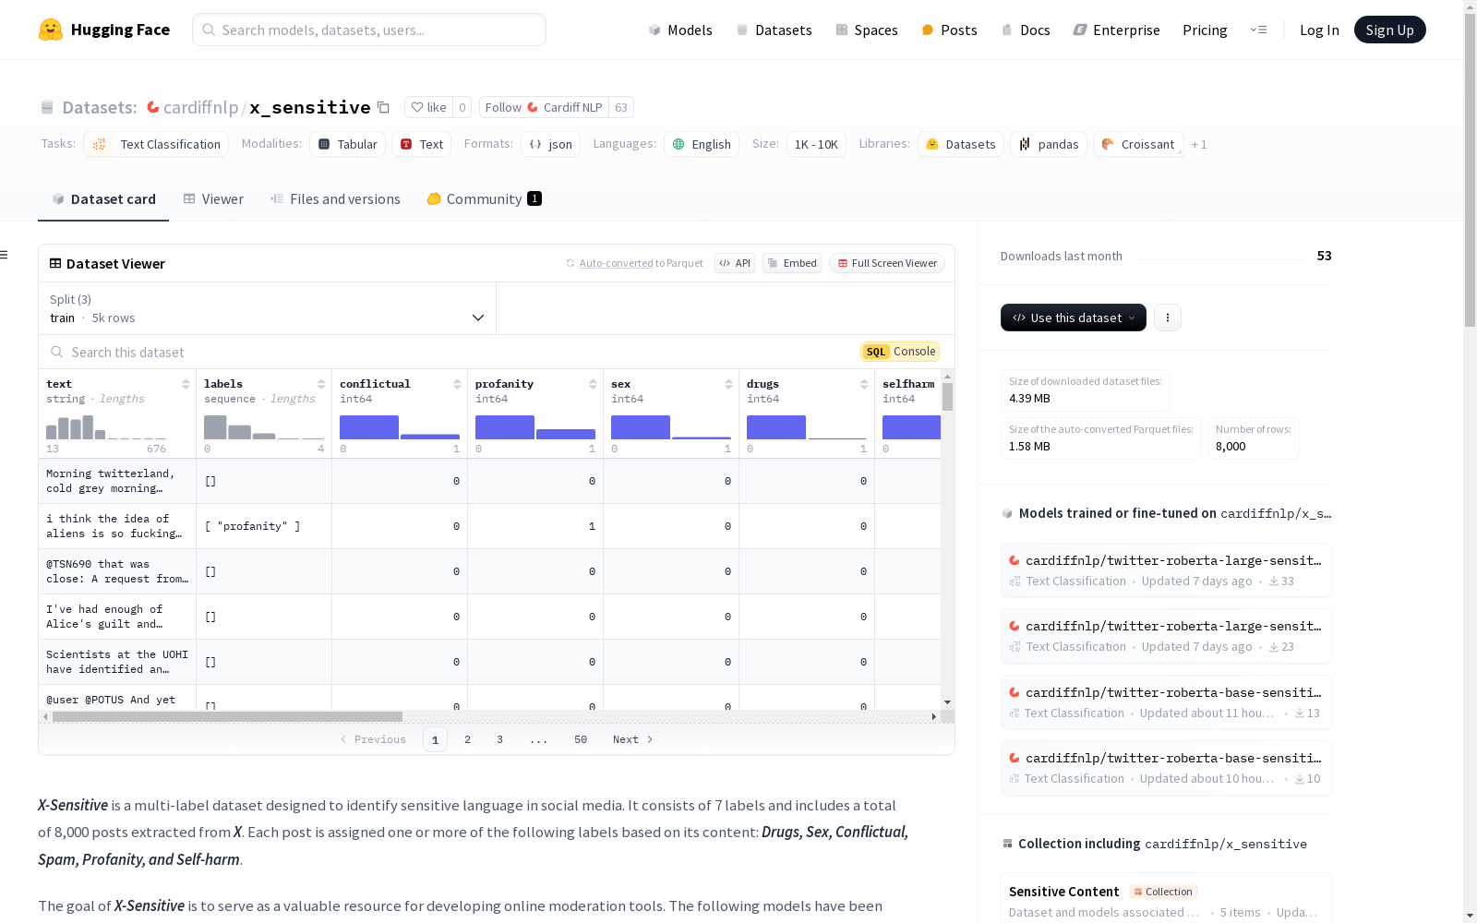Image resolution: width=1477 pixels, height=923 pixels.
Task: Click the pandas library tag
Action: click(1049, 144)
